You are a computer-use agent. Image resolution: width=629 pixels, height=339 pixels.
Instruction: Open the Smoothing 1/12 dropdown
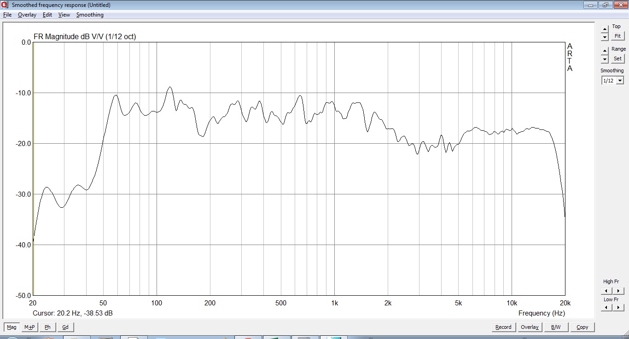[620, 81]
